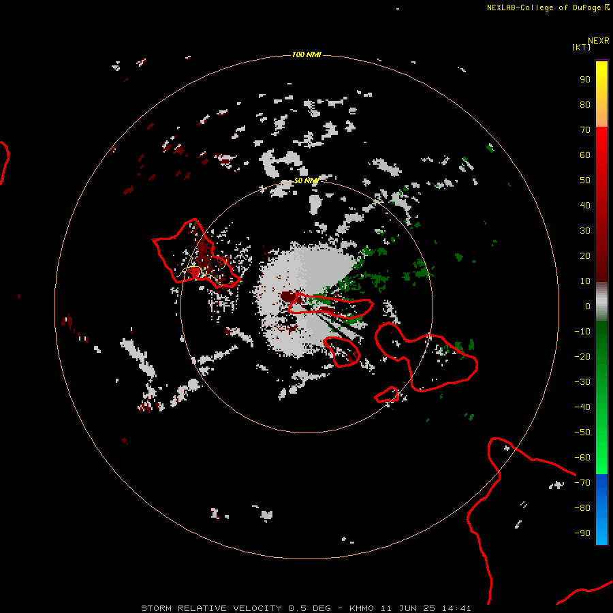Click the [KT] units label
This screenshot has width=613, height=613.
tap(581, 47)
